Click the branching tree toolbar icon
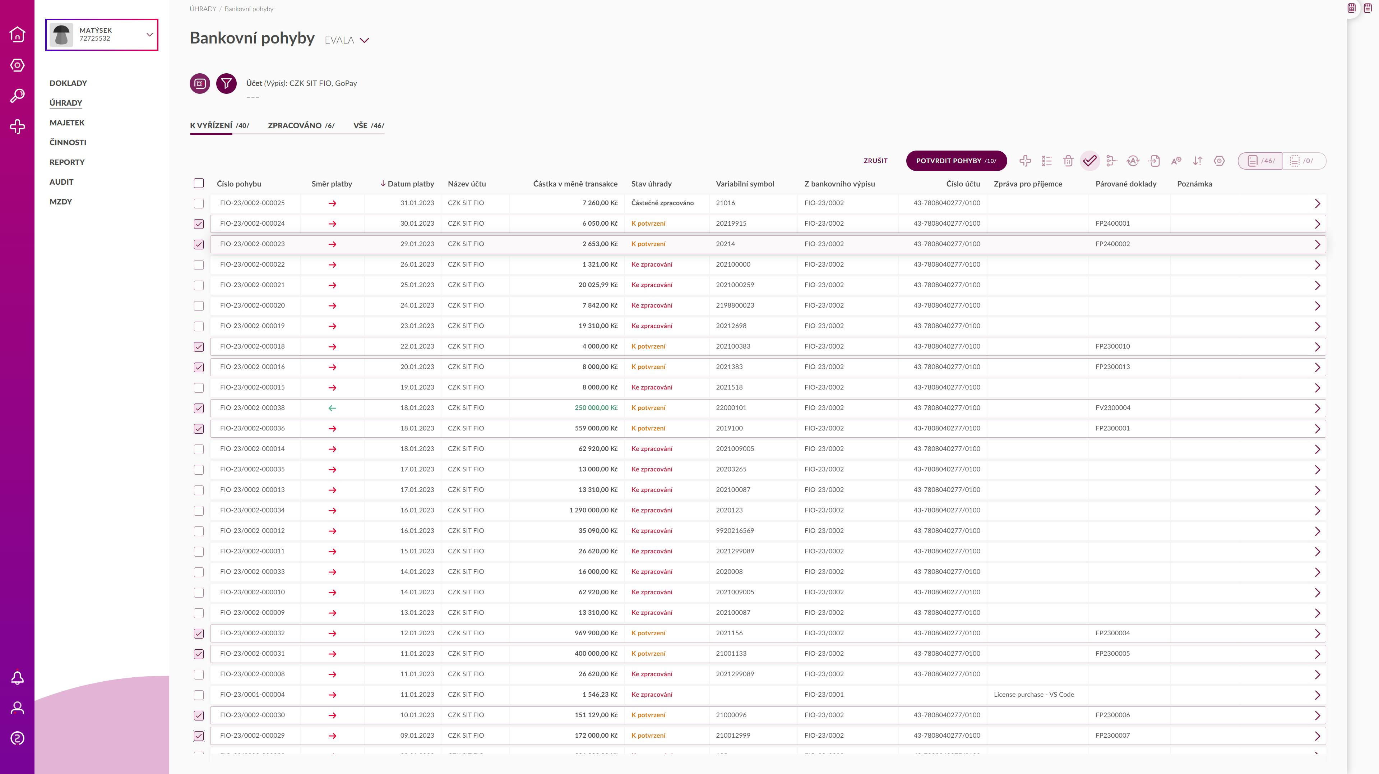Viewport: 1379px width, 774px height. coord(1111,161)
